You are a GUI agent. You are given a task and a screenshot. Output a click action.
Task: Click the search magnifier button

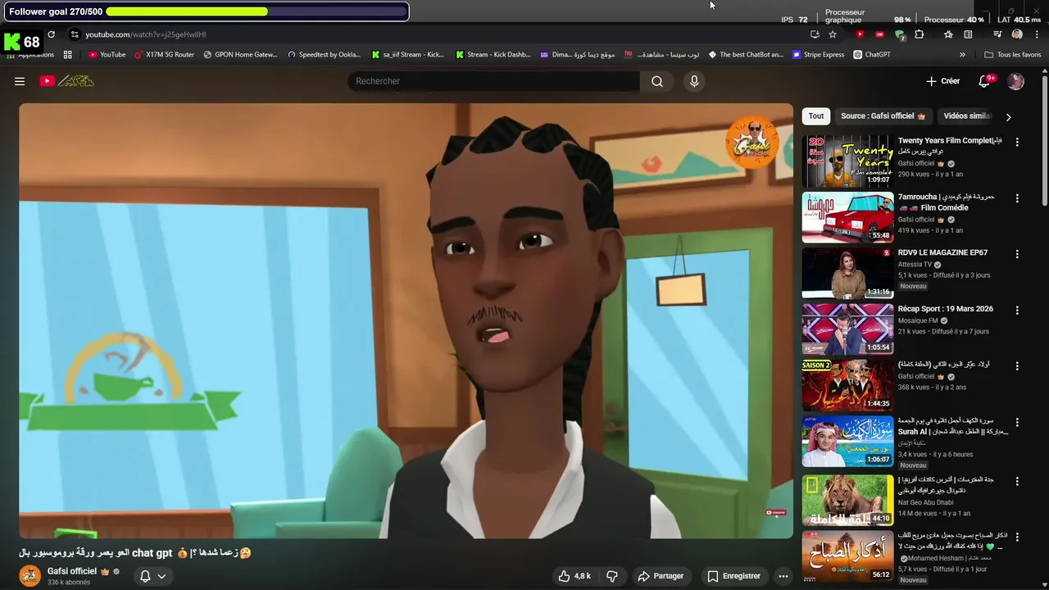(x=657, y=81)
